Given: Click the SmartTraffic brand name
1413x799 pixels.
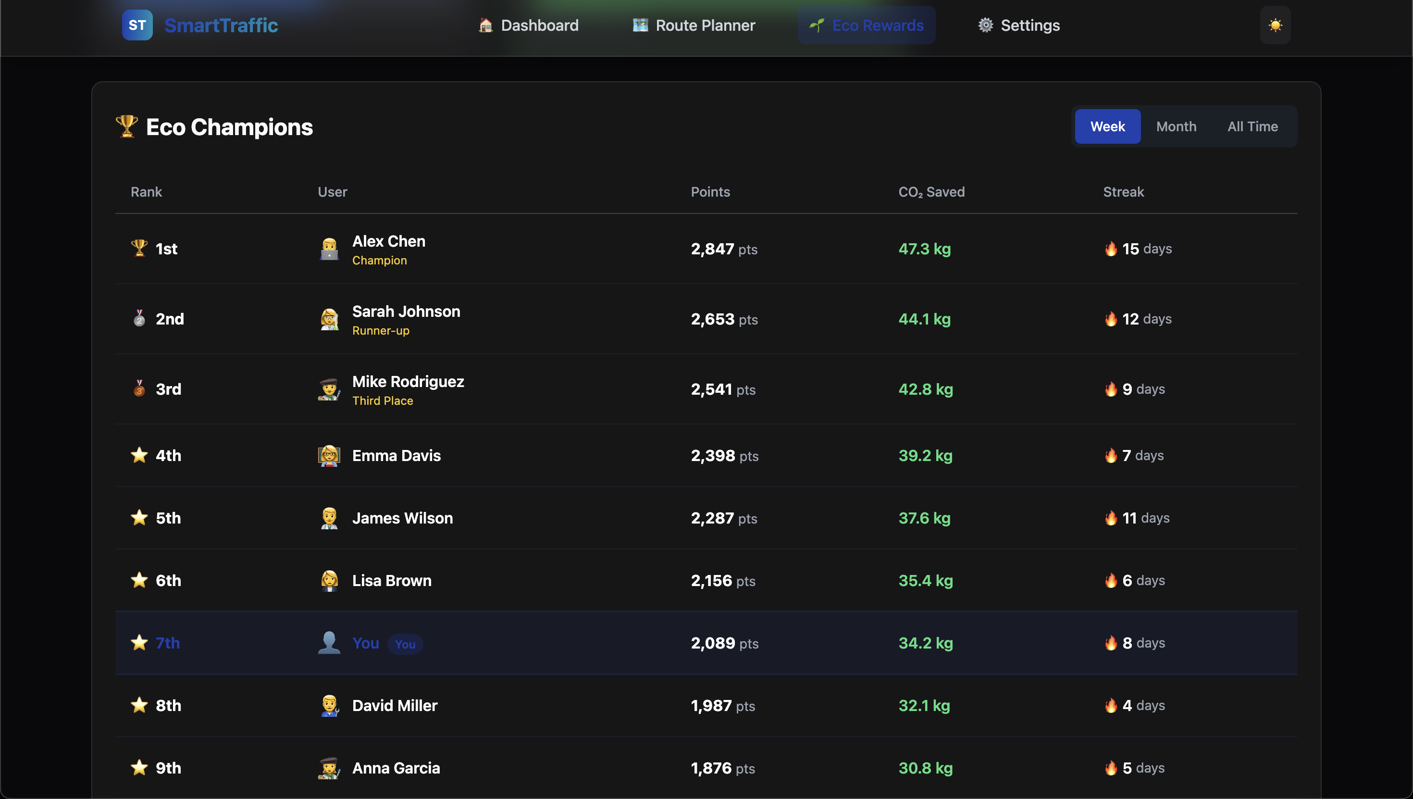Looking at the screenshot, I should (221, 25).
